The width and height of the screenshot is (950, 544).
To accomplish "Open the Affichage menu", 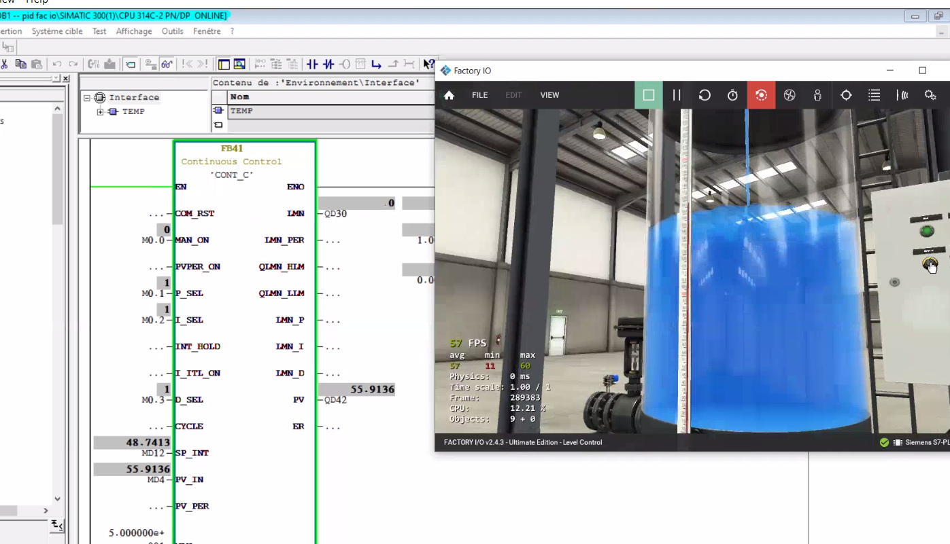I will (134, 31).
